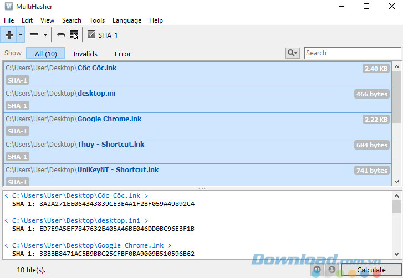Click the 466 bytes size badge

click(371, 94)
